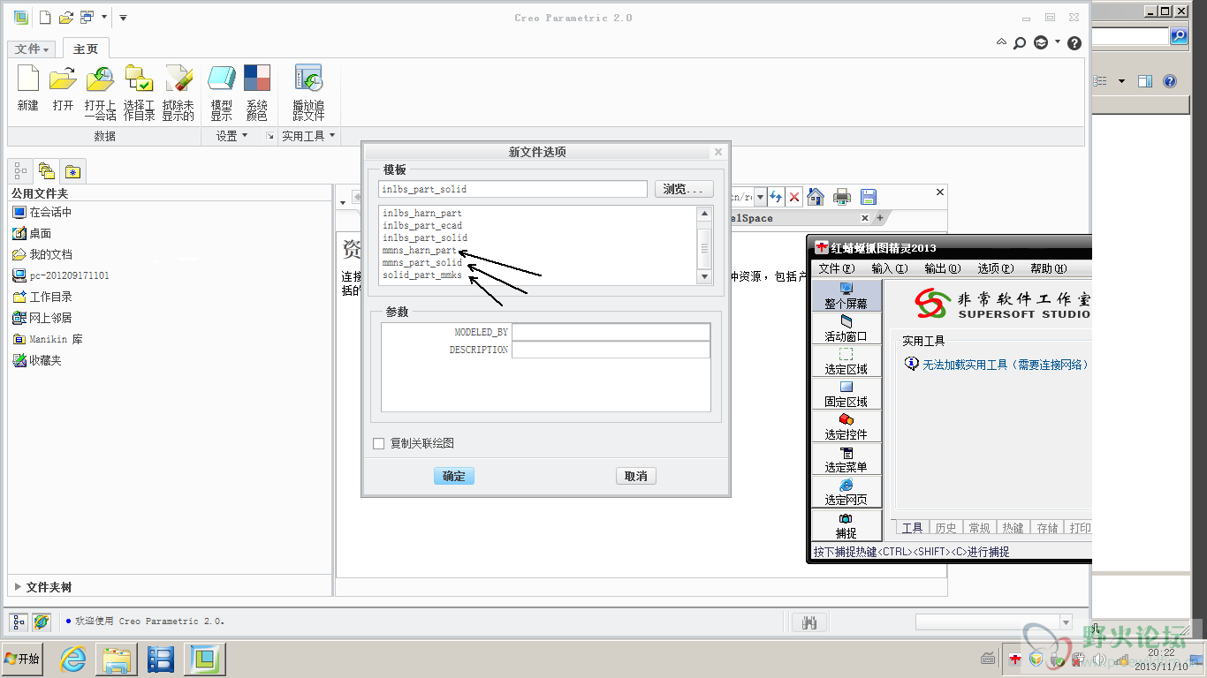
Task: Select 选定区域 selected region capture mode
Action: coord(846,361)
